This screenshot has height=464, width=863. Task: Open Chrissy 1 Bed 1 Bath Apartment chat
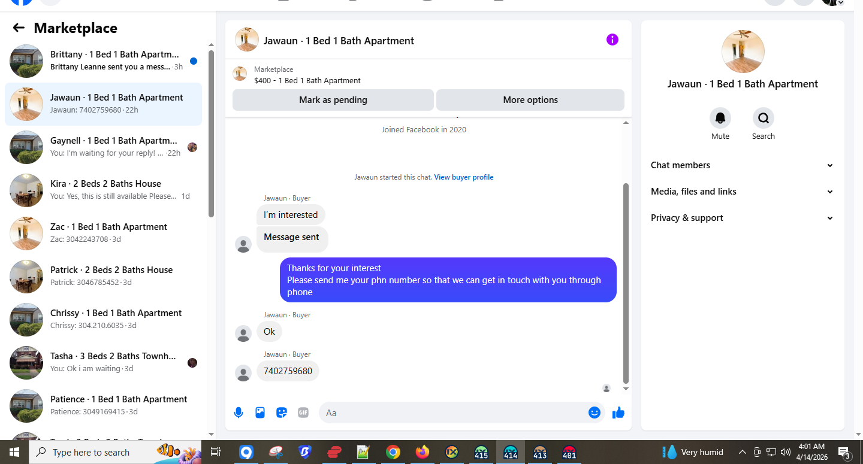tap(103, 320)
